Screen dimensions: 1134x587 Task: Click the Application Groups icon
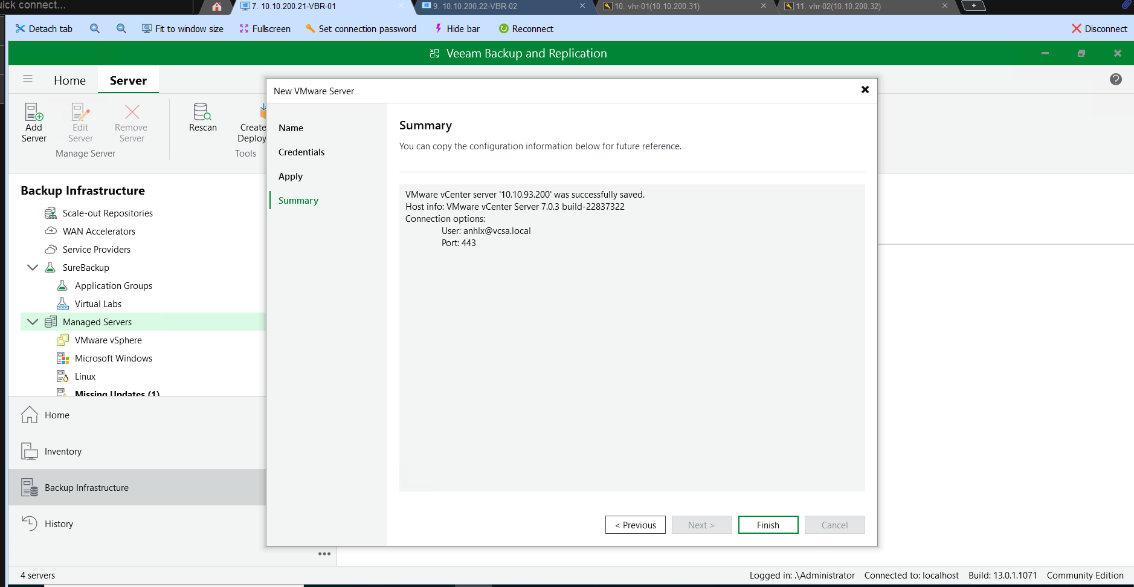point(62,285)
